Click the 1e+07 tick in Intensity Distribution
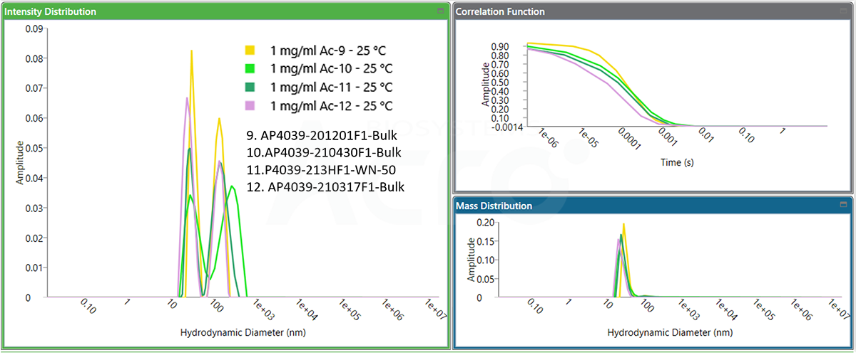 coord(434,310)
